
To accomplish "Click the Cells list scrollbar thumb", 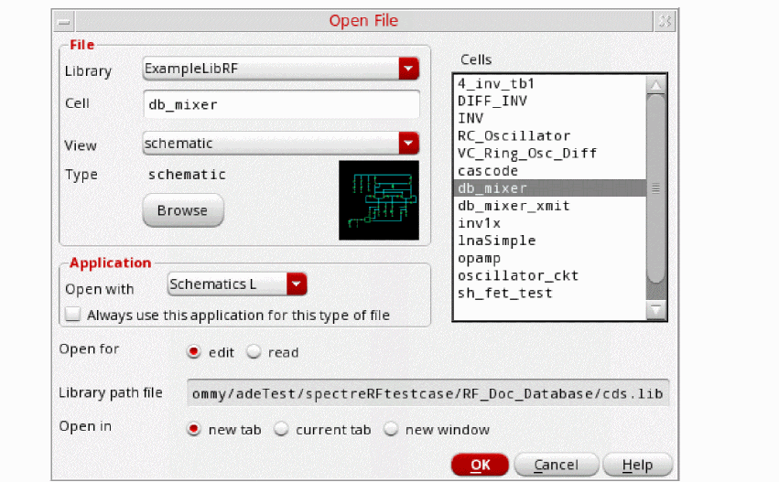I will (x=655, y=187).
